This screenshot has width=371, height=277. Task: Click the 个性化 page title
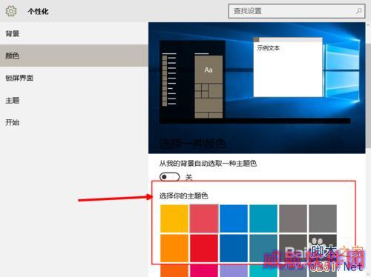tap(39, 11)
